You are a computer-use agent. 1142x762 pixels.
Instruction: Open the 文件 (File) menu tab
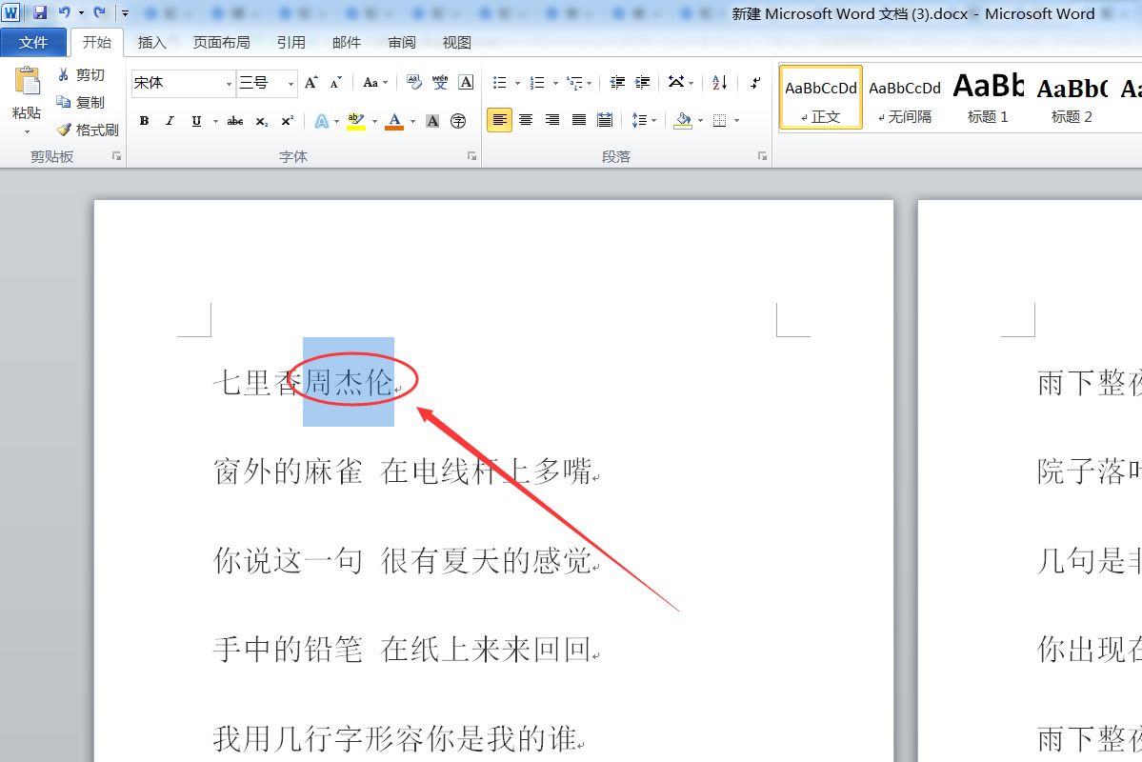33,43
